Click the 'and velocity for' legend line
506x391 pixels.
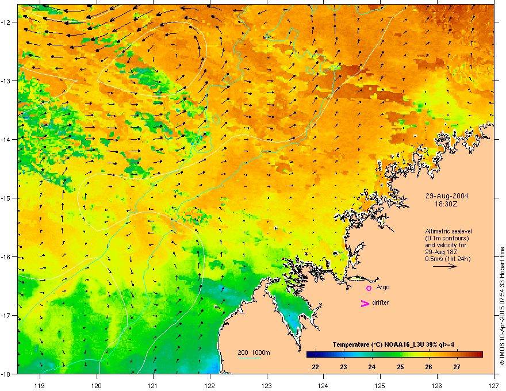[x=445, y=245]
